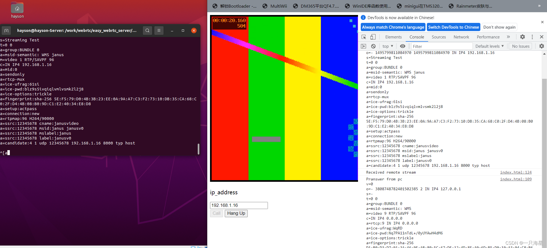Open DevTools settings gear icon
547x248 pixels.
(x=522, y=37)
